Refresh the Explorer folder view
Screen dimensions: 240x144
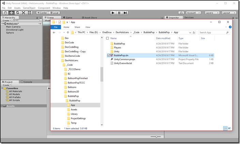pos(194,33)
